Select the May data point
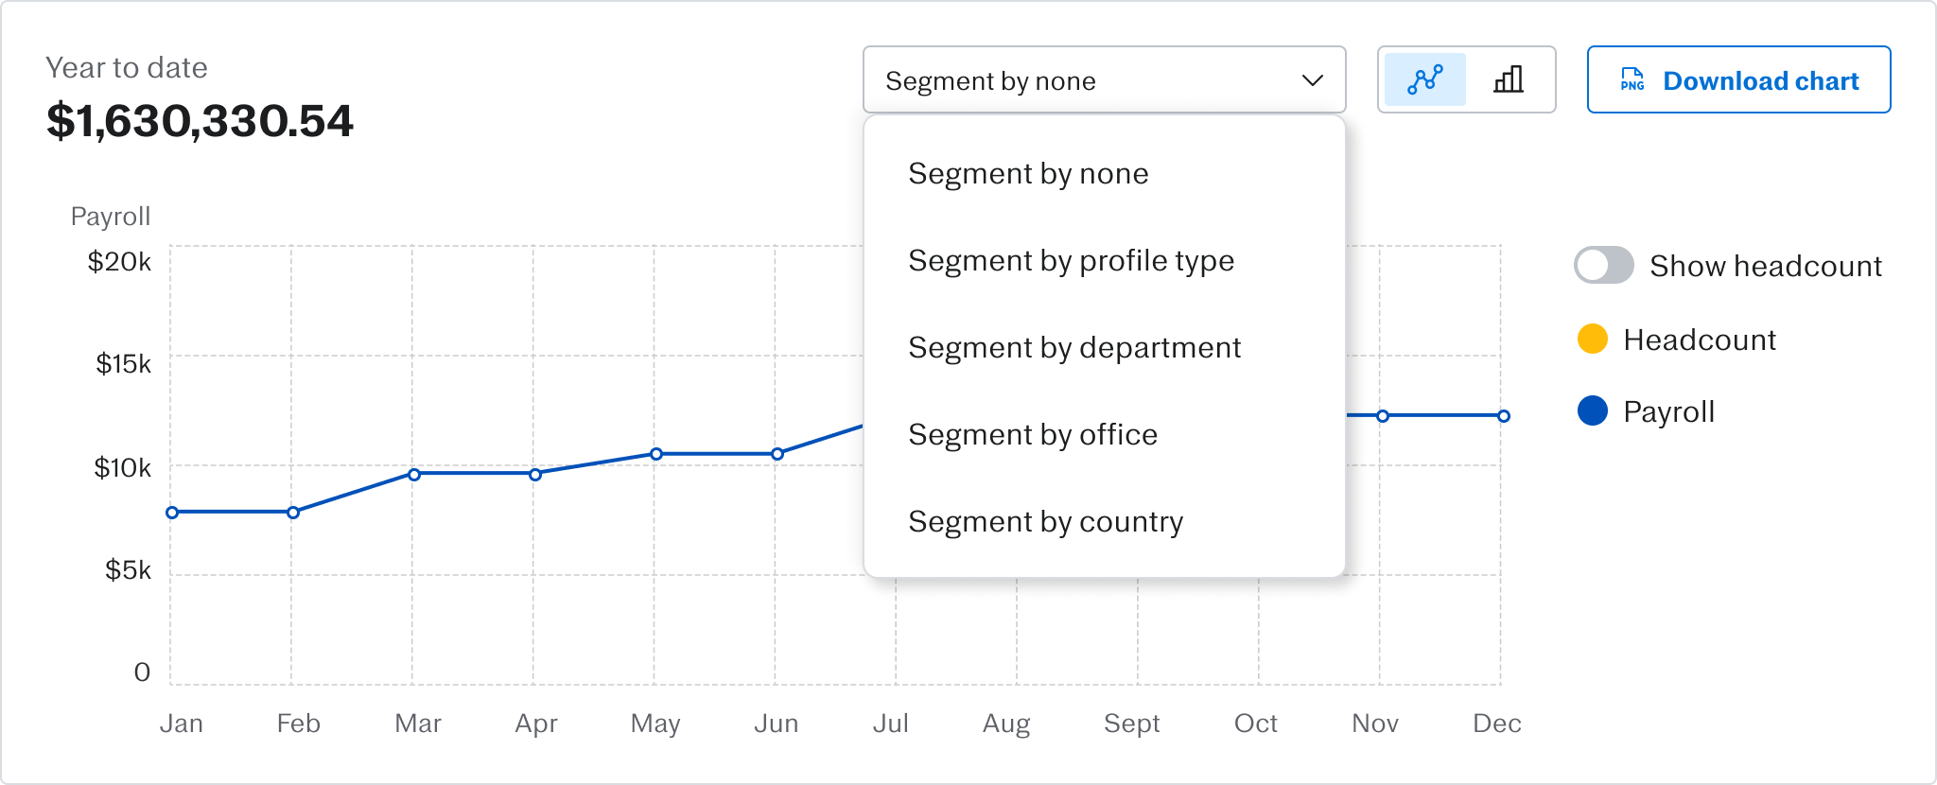 pyautogui.click(x=656, y=454)
